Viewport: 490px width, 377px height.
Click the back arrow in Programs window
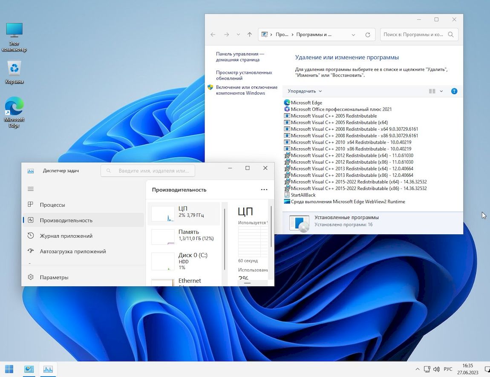pos(213,35)
